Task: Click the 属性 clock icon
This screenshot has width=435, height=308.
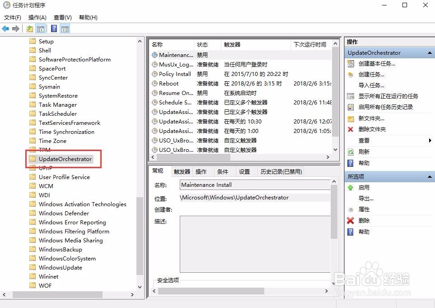Action: [x=351, y=210]
